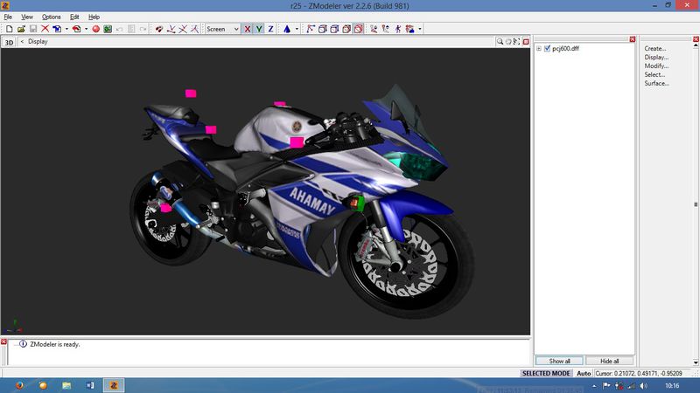This screenshot has width=700, height=393.
Task: Open the Help menu
Action: (94, 17)
